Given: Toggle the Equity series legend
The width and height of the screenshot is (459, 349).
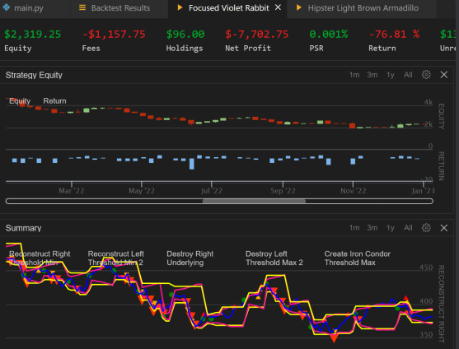Looking at the screenshot, I should [20, 101].
